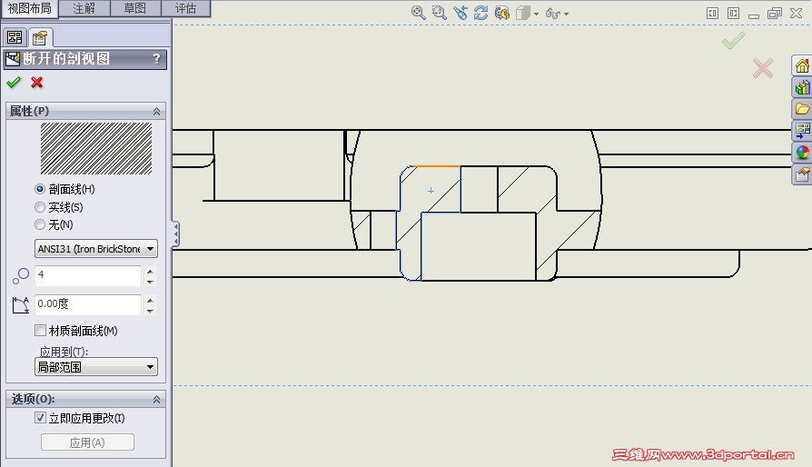Switch to FeatureManager design tree tab icon
The height and width of the screenshot is (467, 812).
pyautogui.click(x=15, y=37)
